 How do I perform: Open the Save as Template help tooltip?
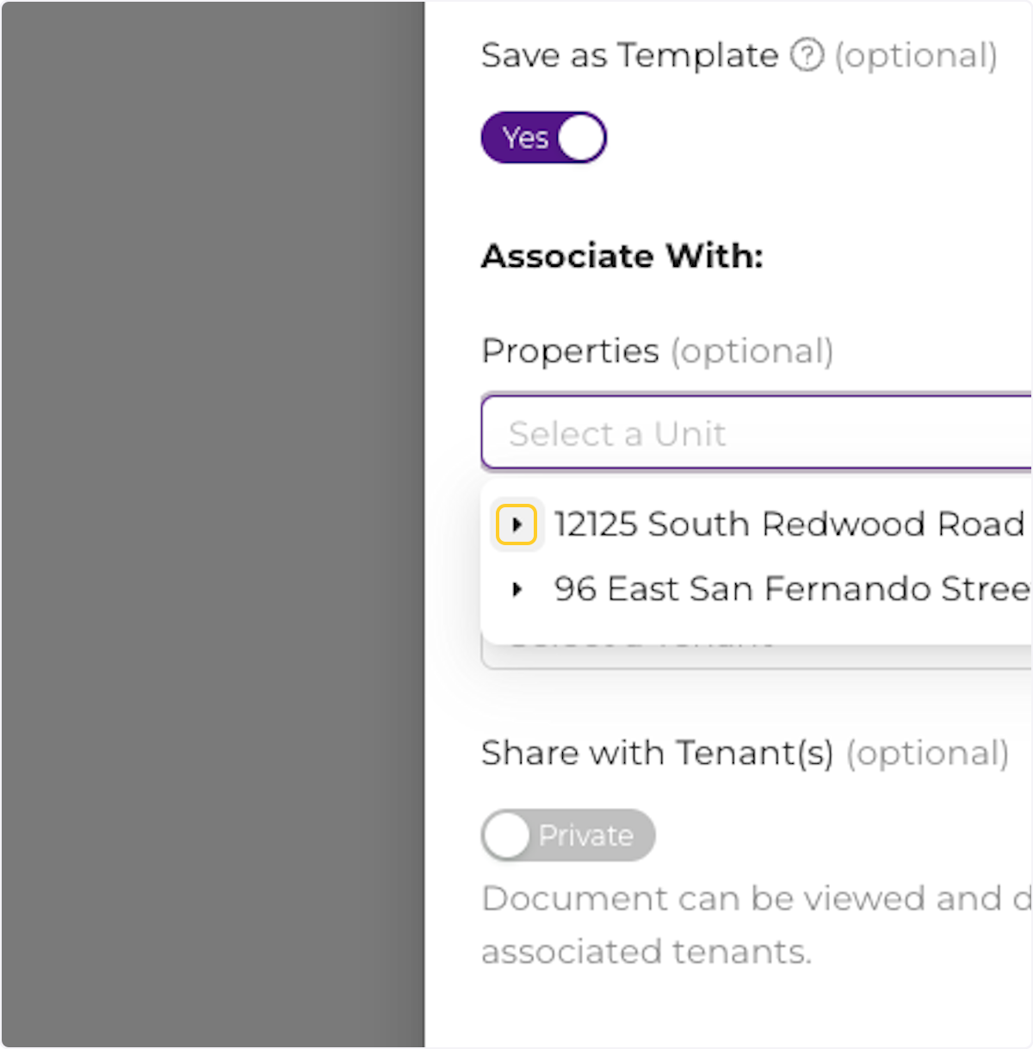coord(806,57)
